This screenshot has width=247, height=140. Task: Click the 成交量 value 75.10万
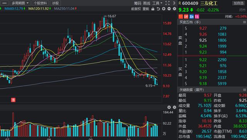(205, 106)
